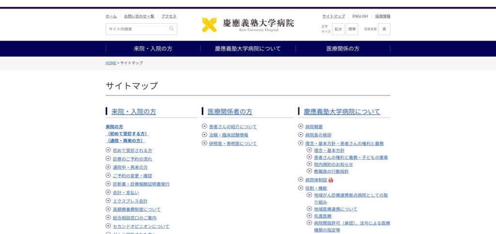The height and width of the screenshot is (234, 496).
Task: Open 診断書・診療報酬証明書発行 link
Action: [141, 184]
